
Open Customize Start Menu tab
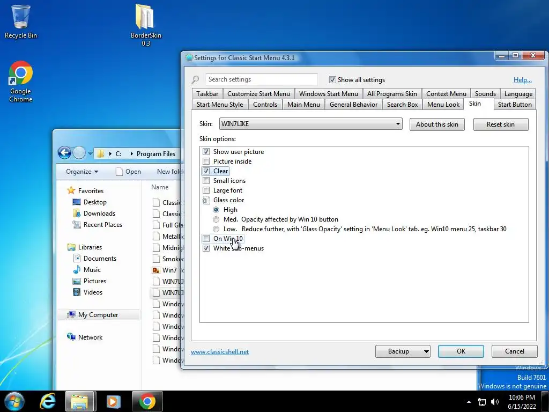258,94
